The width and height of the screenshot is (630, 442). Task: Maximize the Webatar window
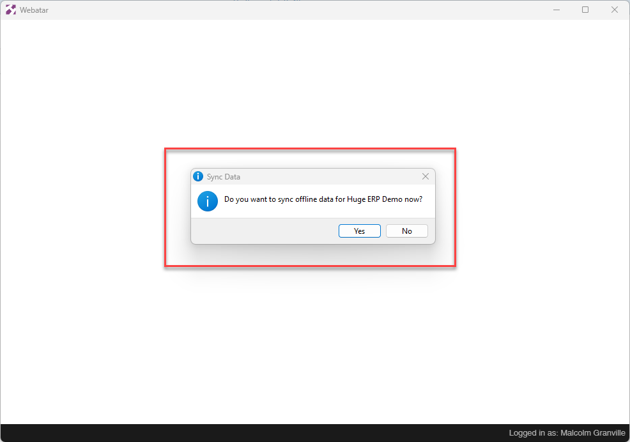[x=585, y=10]
